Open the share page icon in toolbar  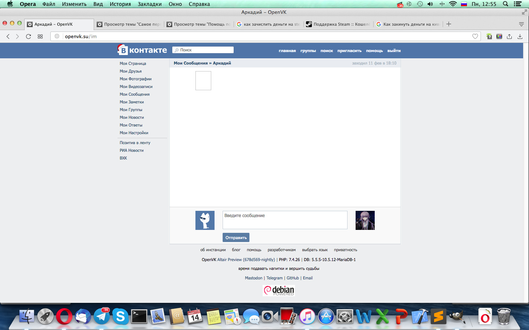[x=509, y=36]
